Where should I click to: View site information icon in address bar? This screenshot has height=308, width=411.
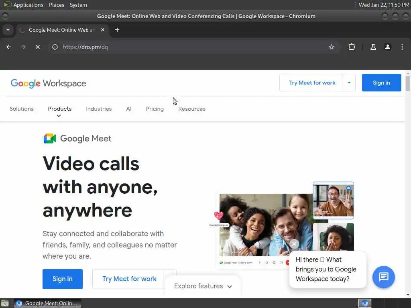55,47
